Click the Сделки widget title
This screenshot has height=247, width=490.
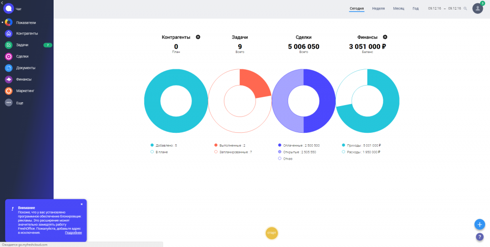click(x=304, y=37)
